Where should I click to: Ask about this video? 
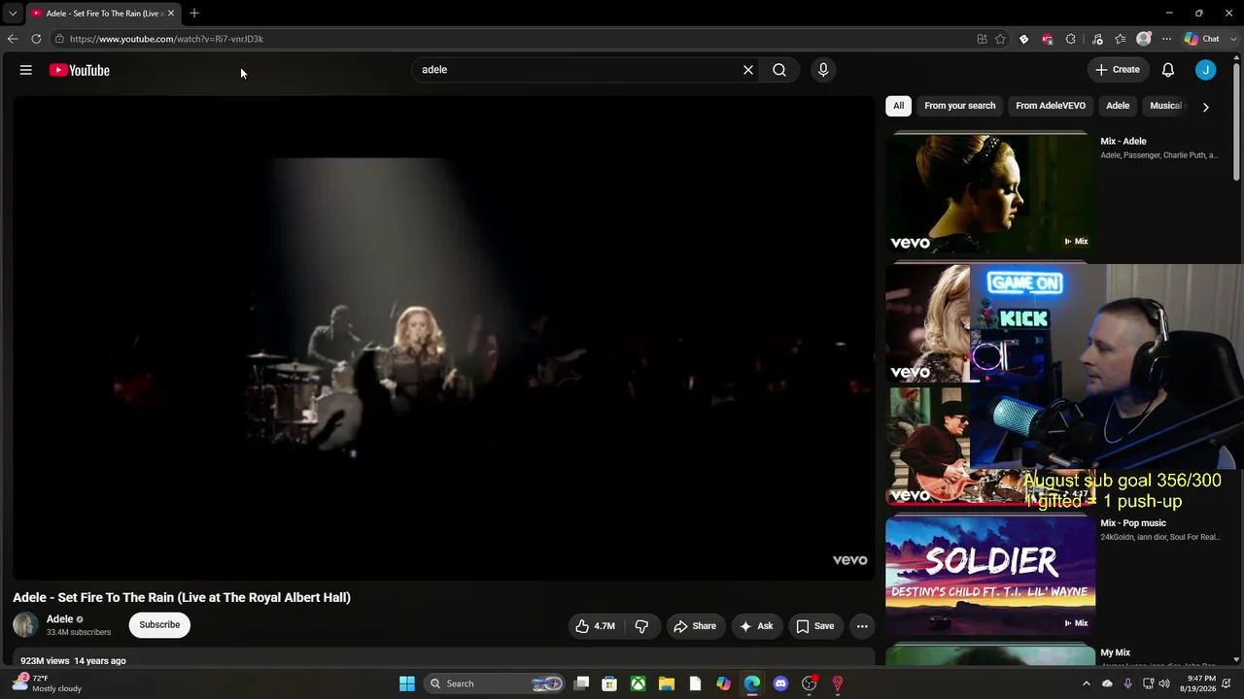click(x=756, y=626)
